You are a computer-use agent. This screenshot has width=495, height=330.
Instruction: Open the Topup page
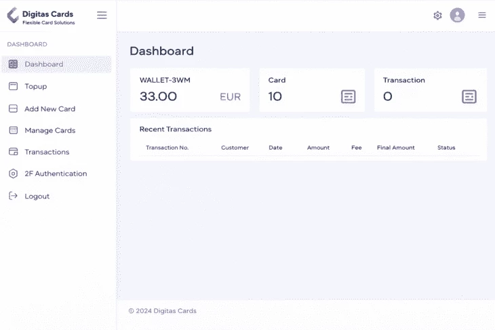click(36, 87)
